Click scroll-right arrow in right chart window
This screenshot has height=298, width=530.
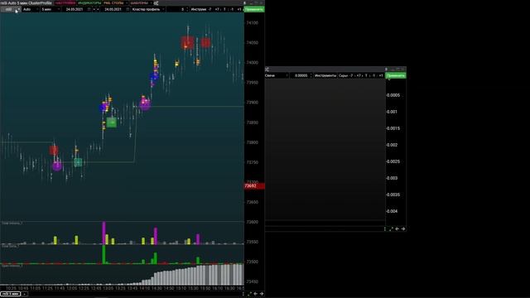pos(403,228)
